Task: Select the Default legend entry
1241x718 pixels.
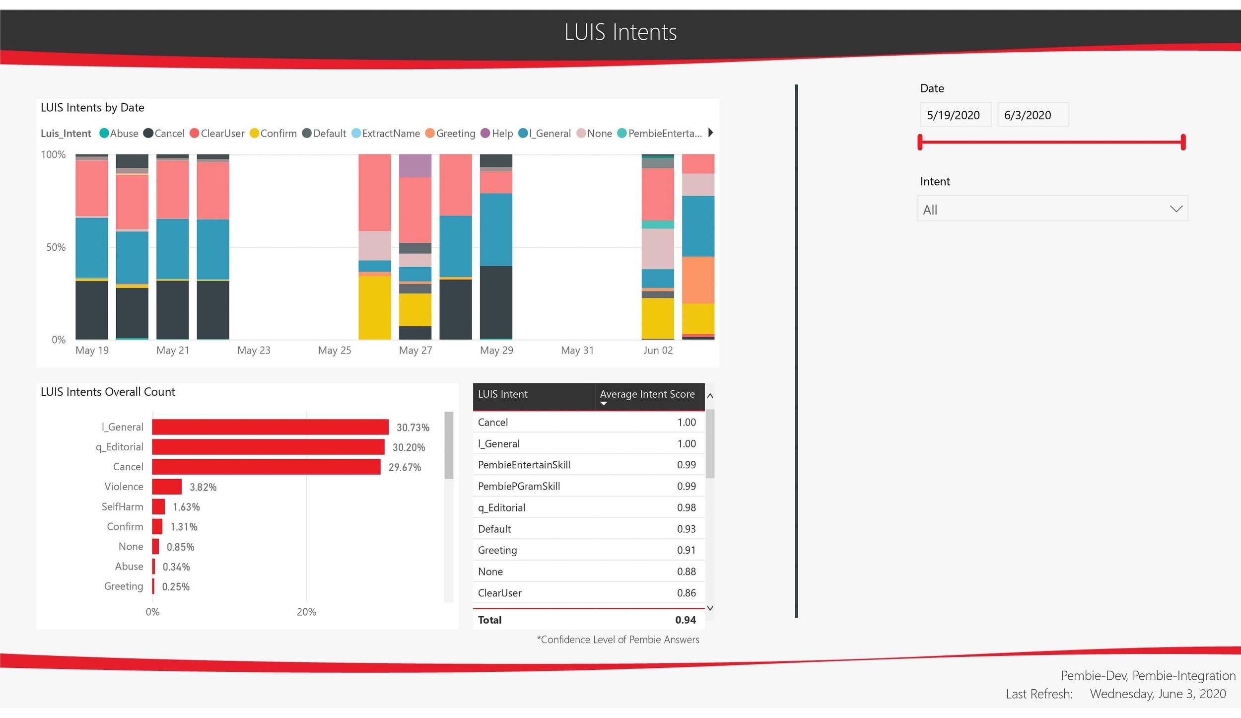Action: [324, 133]
